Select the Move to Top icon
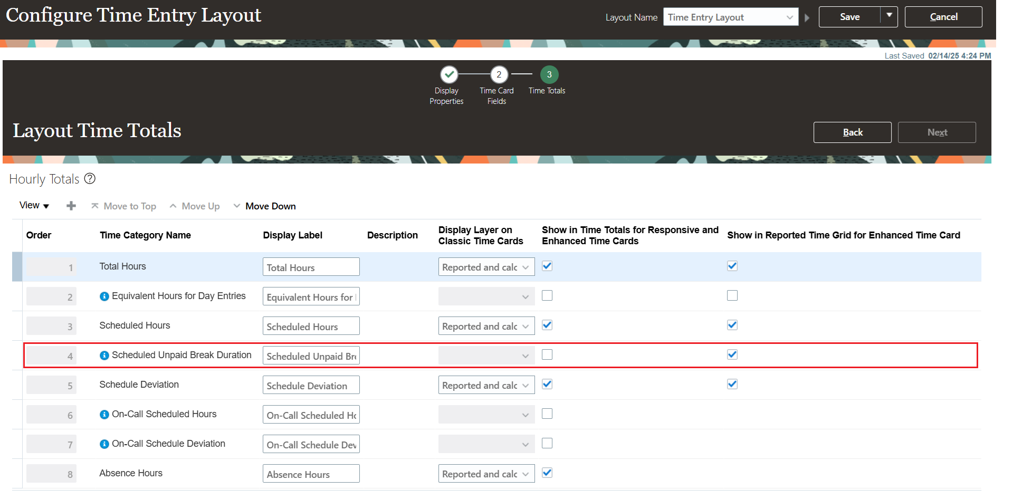 click(x=95, y=206)
